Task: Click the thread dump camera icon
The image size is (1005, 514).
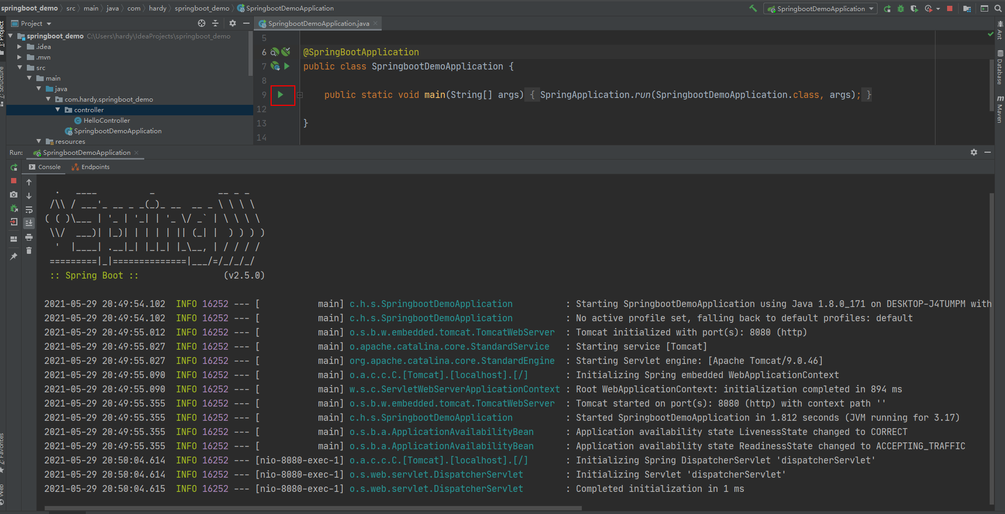Action: pos(14,194)
